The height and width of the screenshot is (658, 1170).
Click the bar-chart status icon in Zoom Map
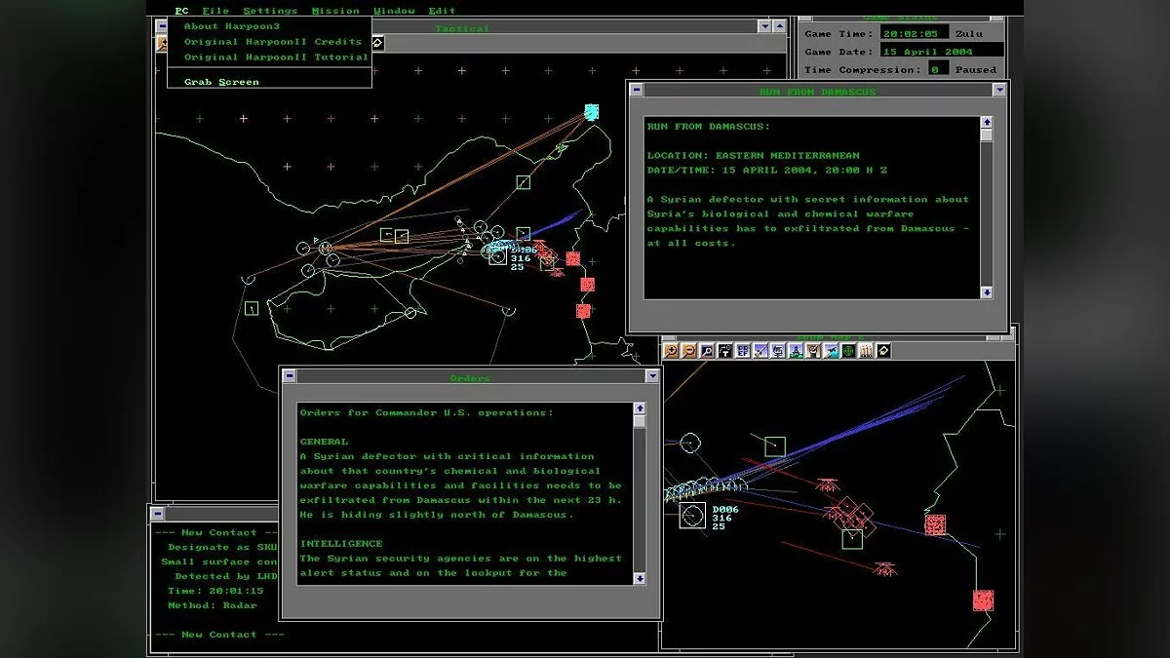(866, 351)
